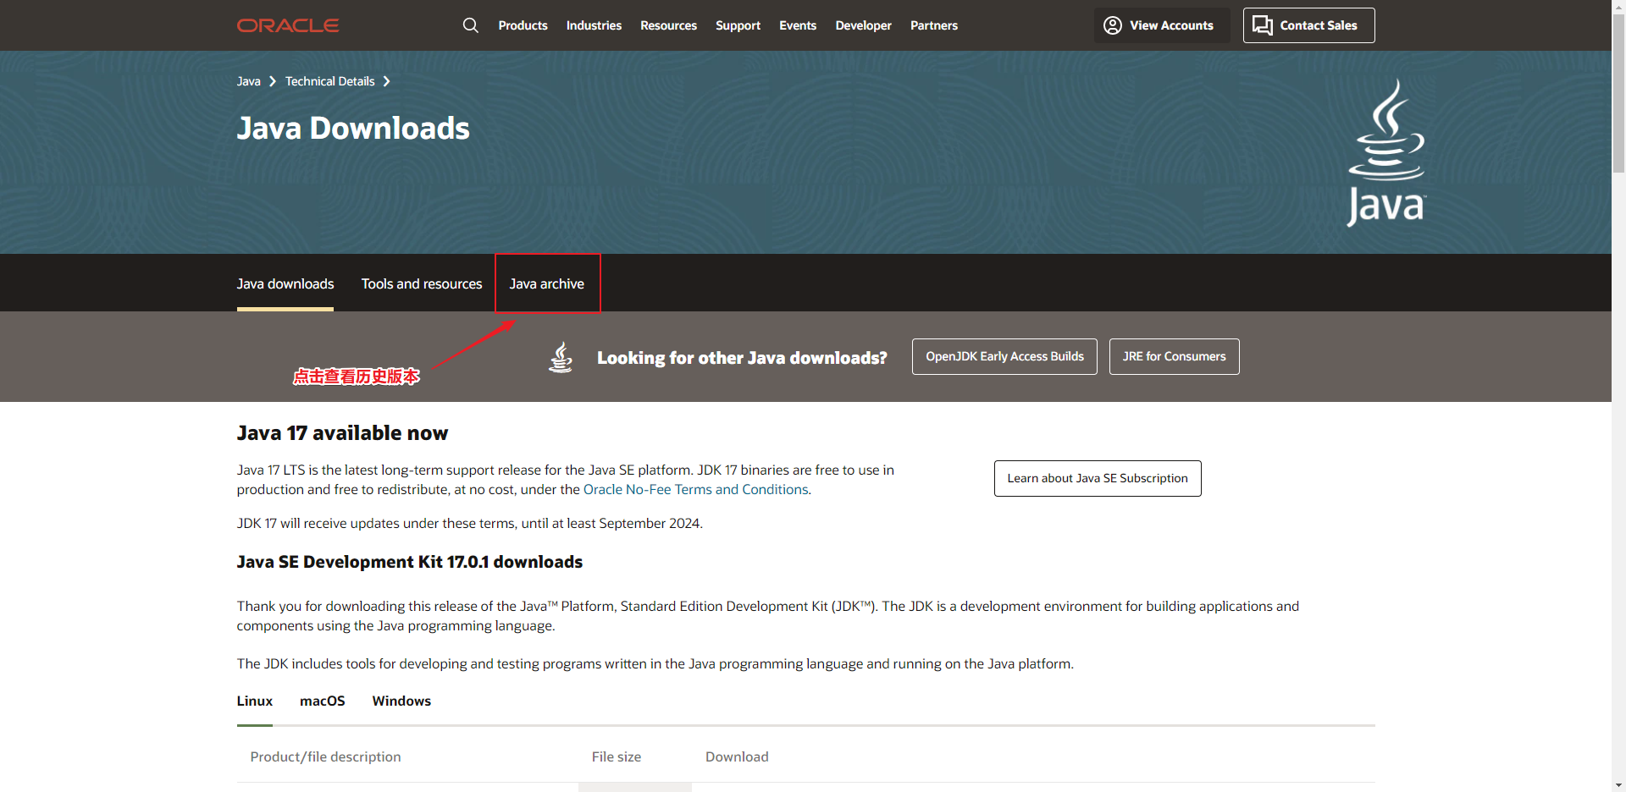Open the Products menu

coord(523,25)
